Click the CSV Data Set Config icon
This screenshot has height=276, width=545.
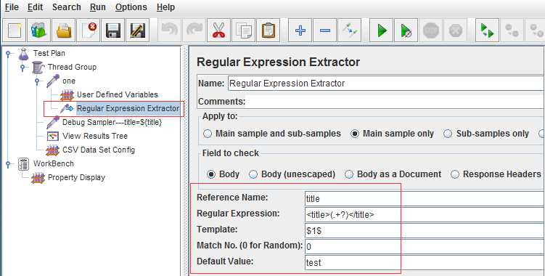[x=52, y=150]
